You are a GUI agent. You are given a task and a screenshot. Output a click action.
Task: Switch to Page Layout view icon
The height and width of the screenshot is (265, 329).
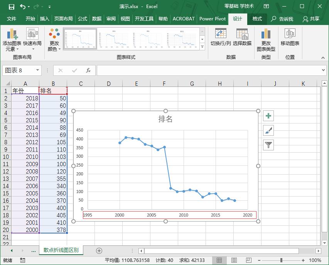[234, 260]
